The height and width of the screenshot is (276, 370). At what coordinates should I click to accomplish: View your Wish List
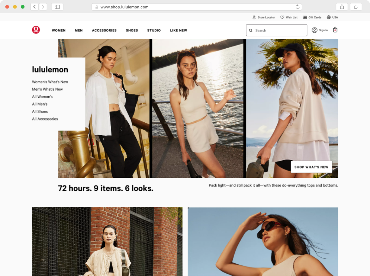click(x=289, y=17)
